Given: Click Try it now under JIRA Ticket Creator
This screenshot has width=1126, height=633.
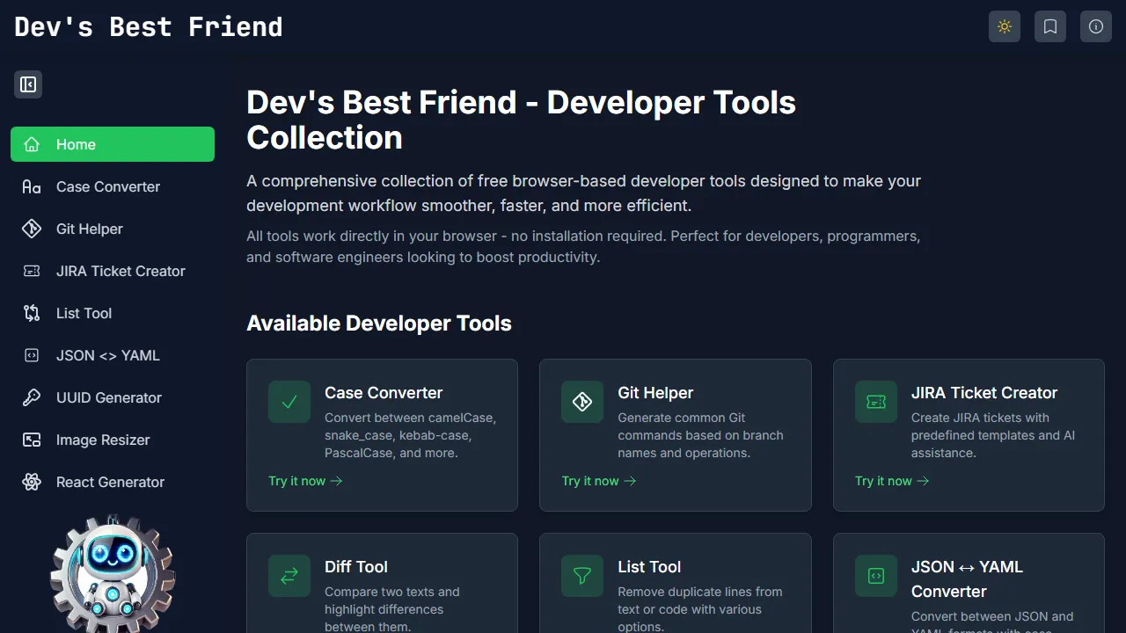Looking at the screenshot, I should pyautogui.click(x=891, y=481).
